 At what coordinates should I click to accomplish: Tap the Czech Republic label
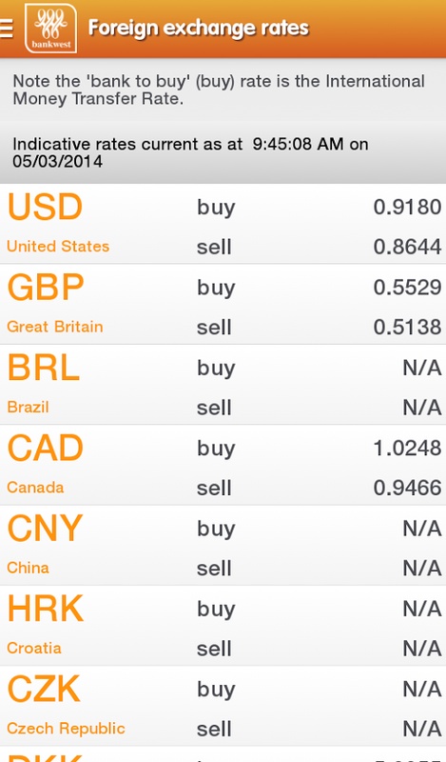click(x=66, y=729)
